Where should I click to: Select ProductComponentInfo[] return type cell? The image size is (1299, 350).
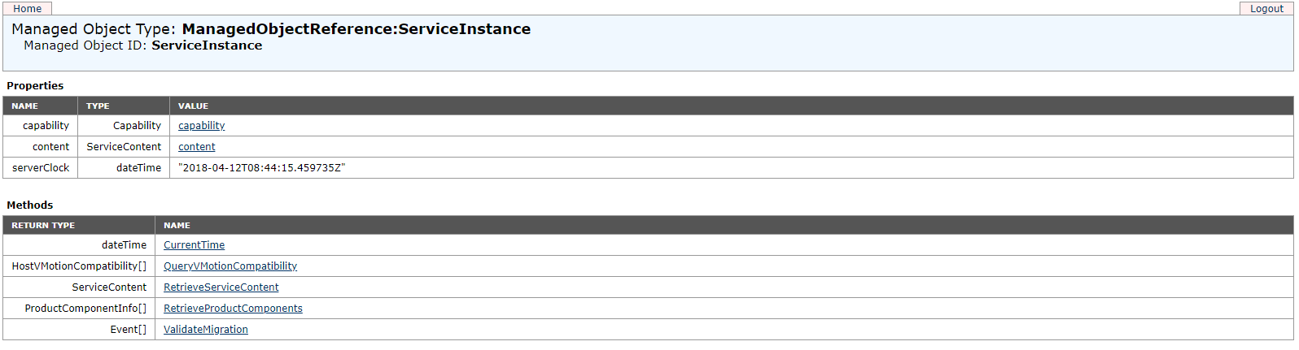[x=79, y=309]
